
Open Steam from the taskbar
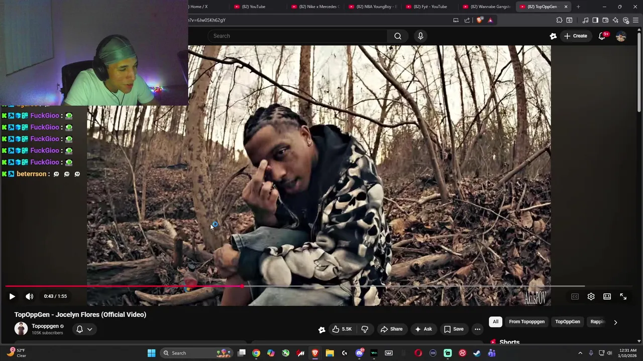(x=477, y=353)
